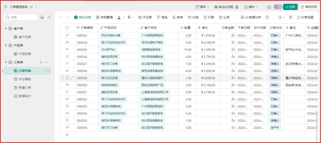Open 字段管理
The width and height of the screenshot is (321, 143).
(x=104, y=18)
